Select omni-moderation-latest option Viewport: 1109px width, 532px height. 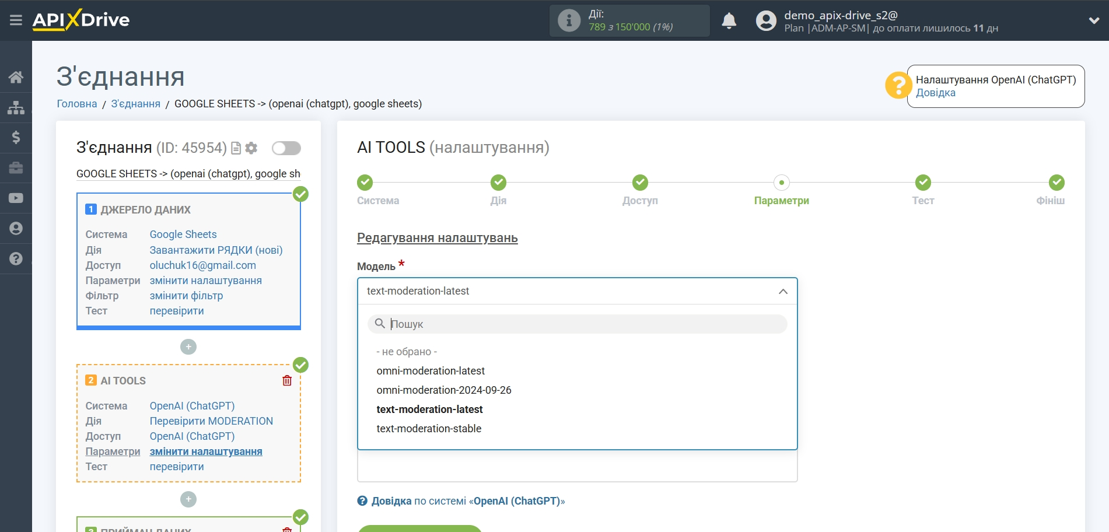coord(431,371)
